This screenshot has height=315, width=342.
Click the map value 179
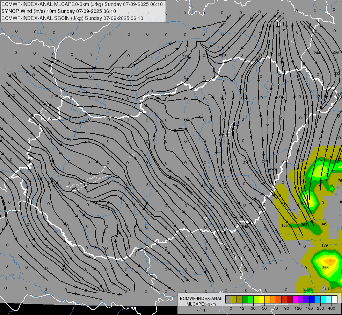[325, 245]
